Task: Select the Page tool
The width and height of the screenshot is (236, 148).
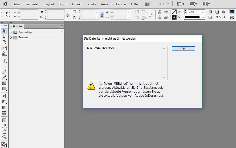Action: pyautogui.click(x=4, y=42)
